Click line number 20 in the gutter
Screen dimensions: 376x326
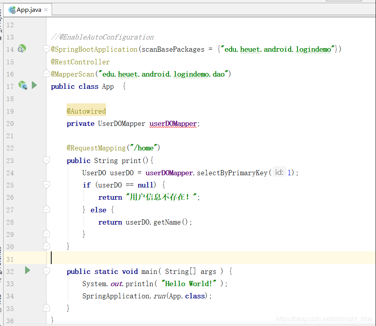(10, 124)
